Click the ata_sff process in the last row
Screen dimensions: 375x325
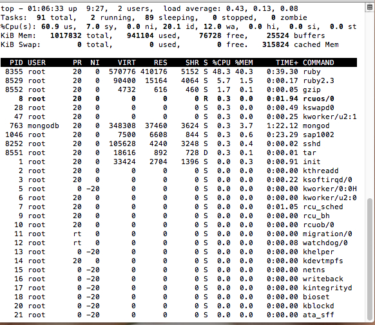point(178,315)
